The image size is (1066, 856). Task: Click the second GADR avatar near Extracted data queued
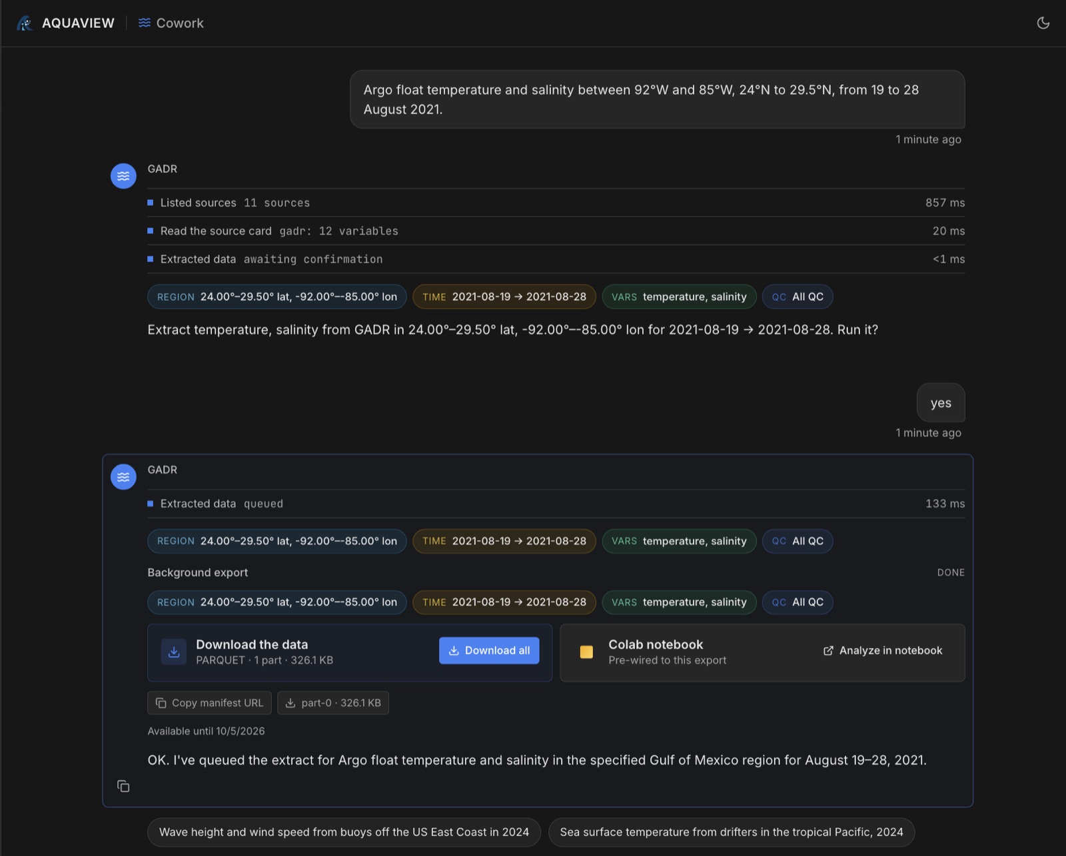click(123, 477)
